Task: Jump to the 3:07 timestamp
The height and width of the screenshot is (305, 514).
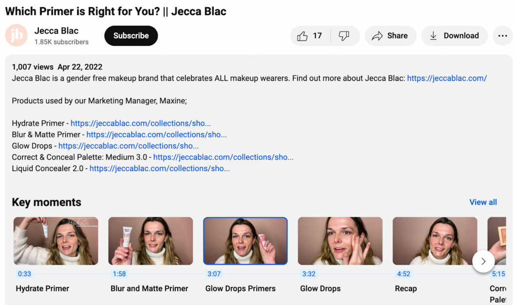Action: point(214,274)
